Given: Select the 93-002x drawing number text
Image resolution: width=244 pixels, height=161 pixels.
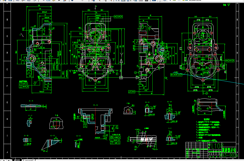Looking at the screenshot, I should (229, 155).
